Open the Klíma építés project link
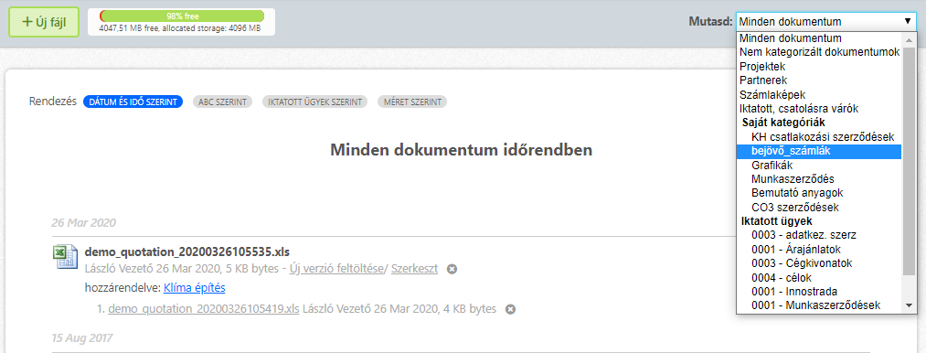 (x=195, y=288)
